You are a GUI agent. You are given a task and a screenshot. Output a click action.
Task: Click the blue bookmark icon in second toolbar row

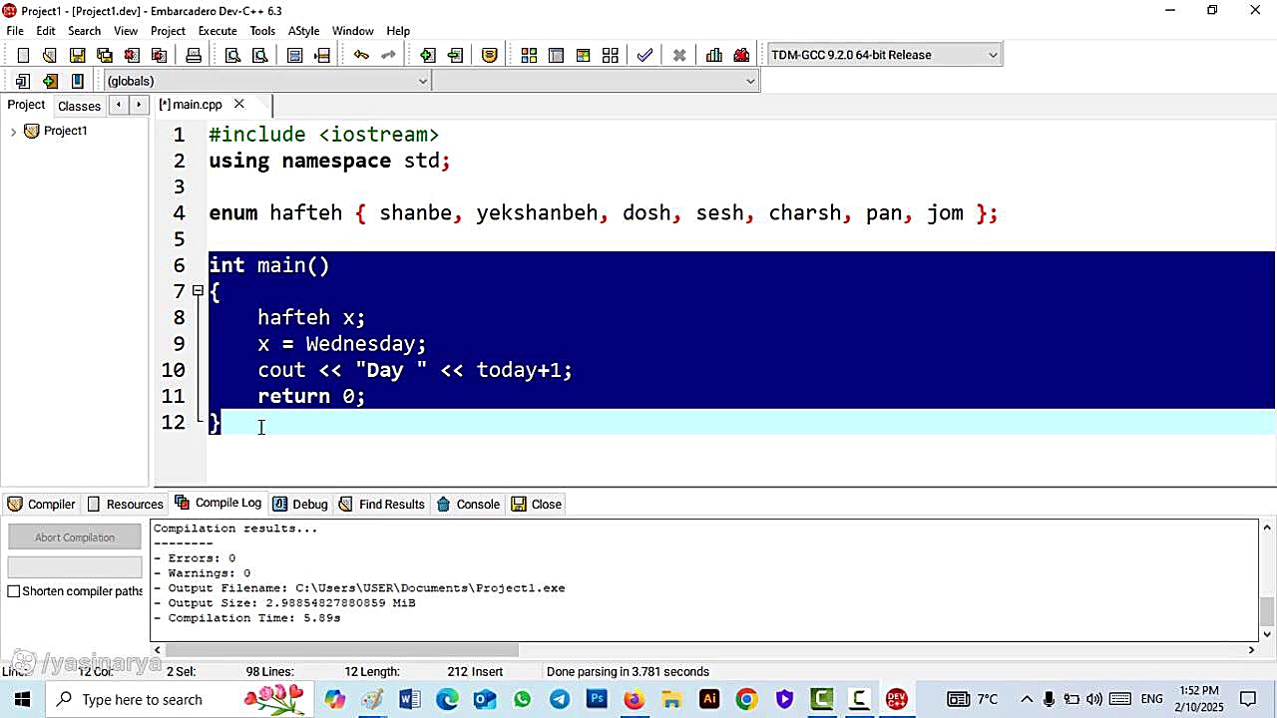[x=77, y=81]
